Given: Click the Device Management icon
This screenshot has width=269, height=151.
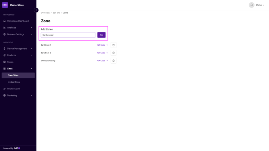Looking at the screenshot, I should pyautogui.click(x=4, y=49).
